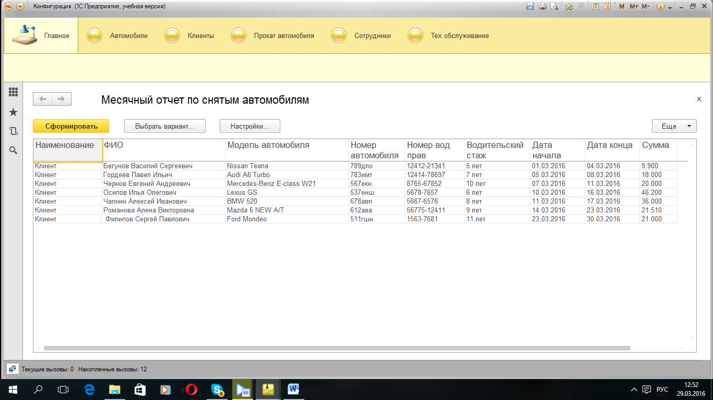Open print preview icon
Viewport: 713px width, 400px height.
coord(554,7)
